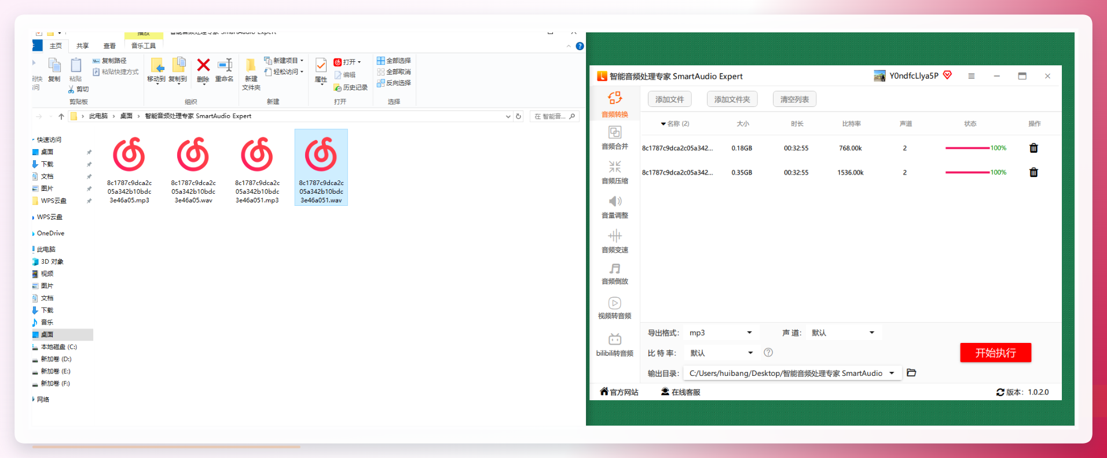Open Explorer help via the blue question mark
Screen dimensions: 1107x458
580,46
